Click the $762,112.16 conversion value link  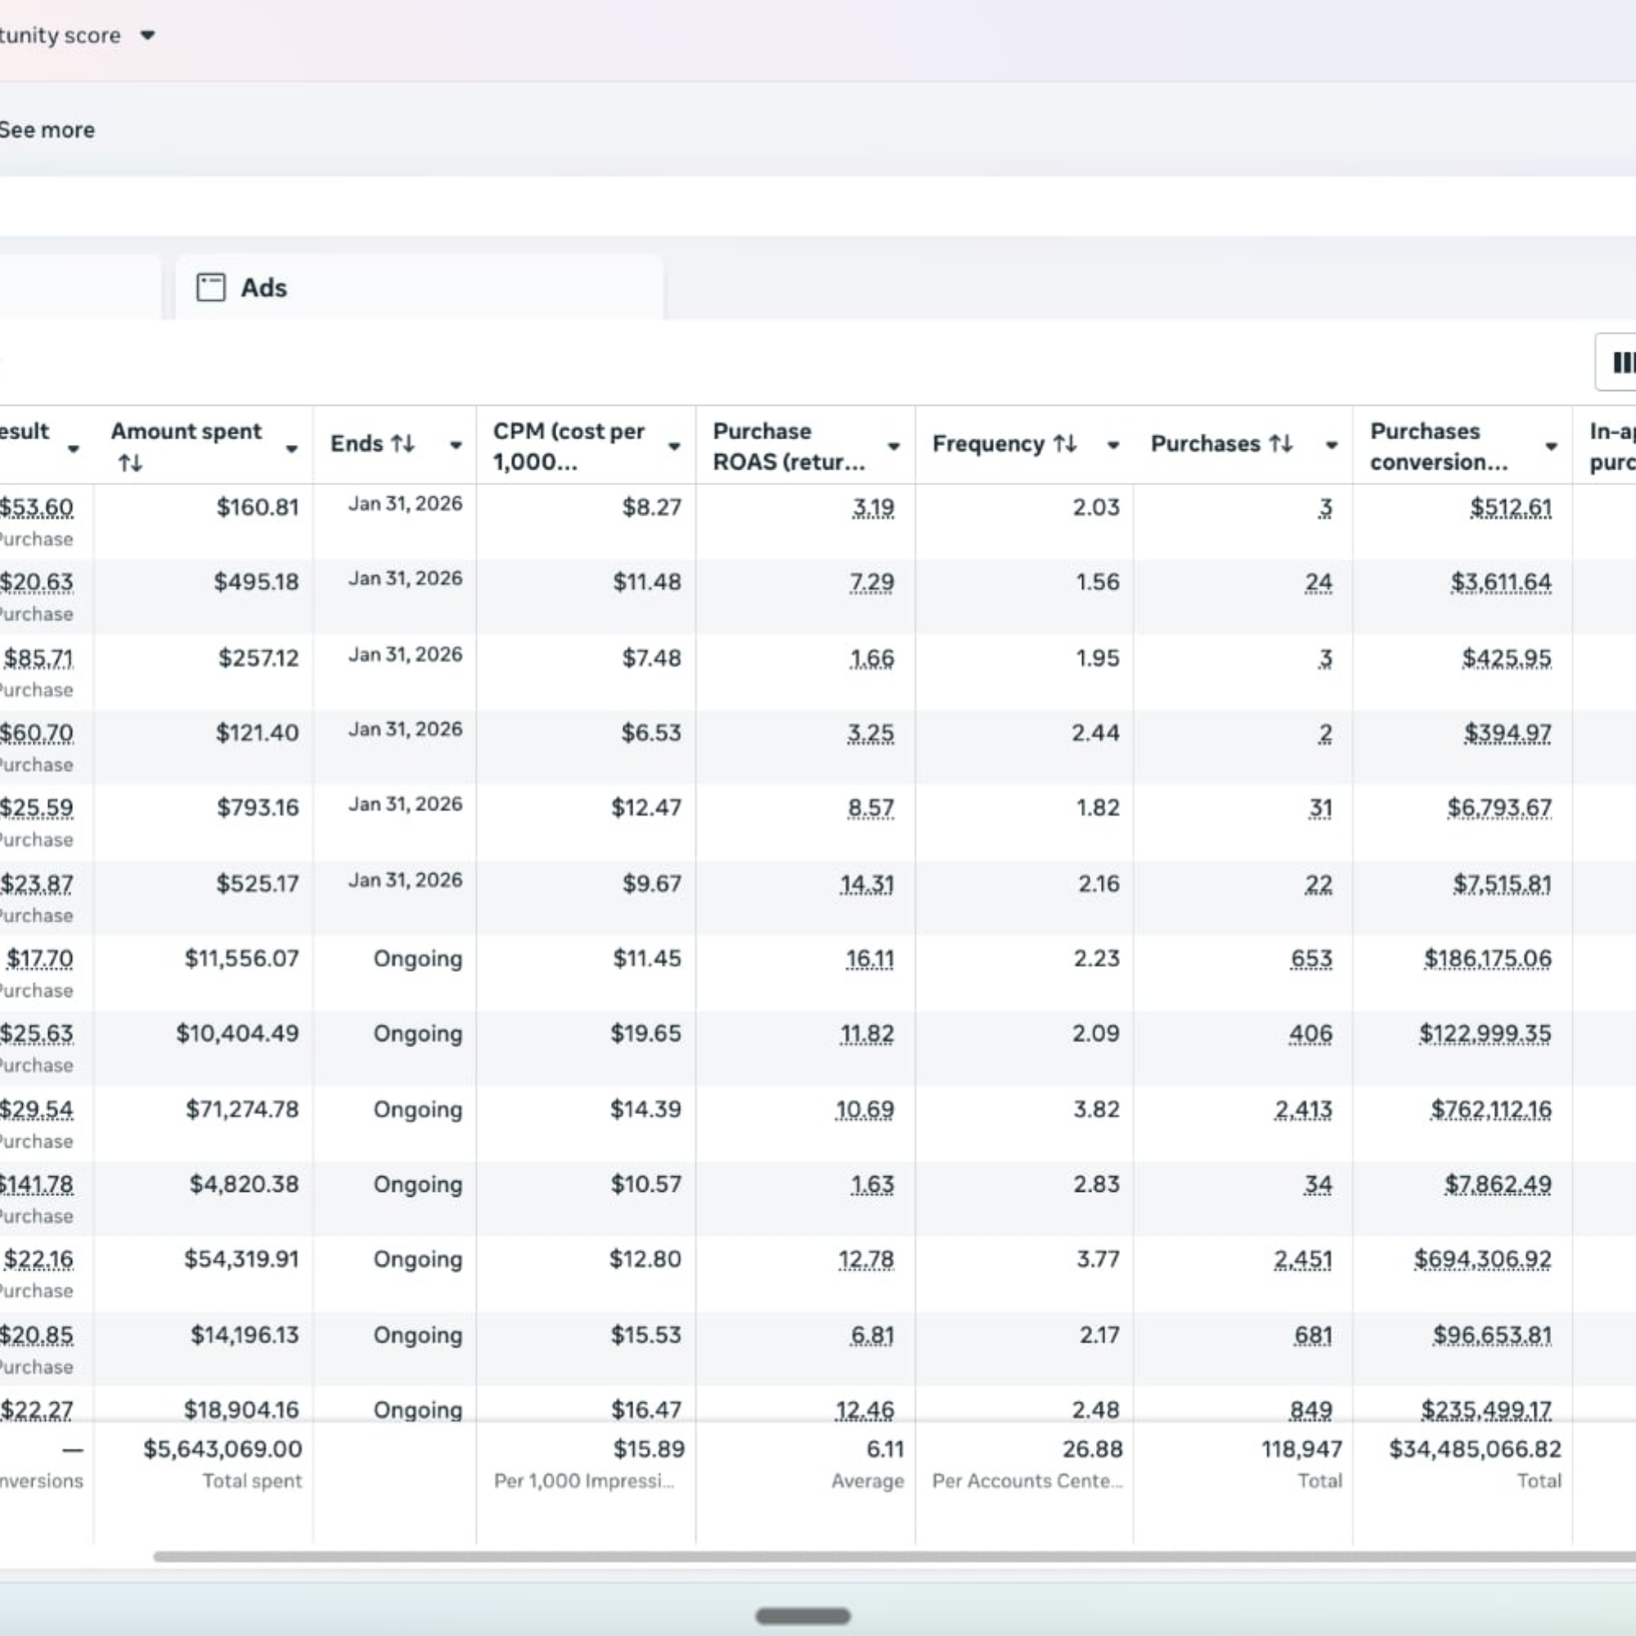[1490, 1109]
